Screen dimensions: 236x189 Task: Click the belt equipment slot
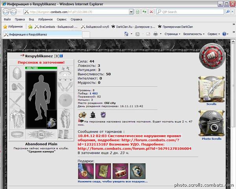pos(17,134)
